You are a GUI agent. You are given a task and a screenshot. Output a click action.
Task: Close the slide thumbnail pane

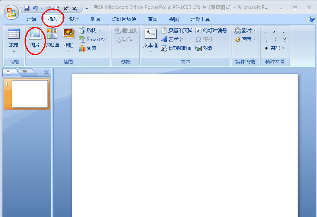pyautogui.click(x=46, y=72)
